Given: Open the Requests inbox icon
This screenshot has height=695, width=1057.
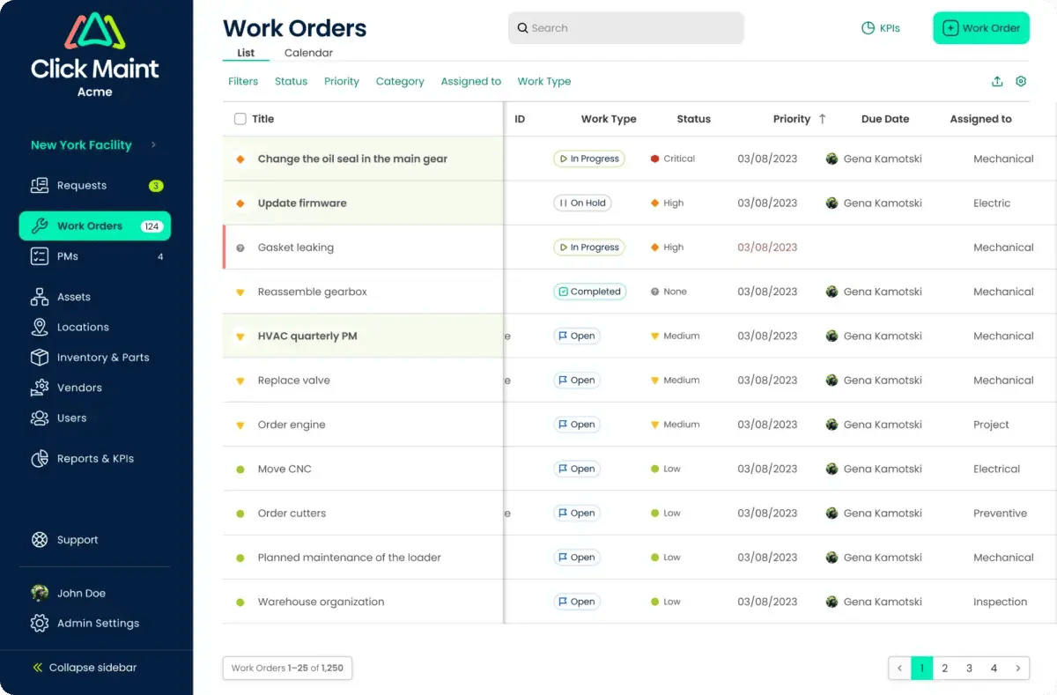Looking at the screenshot, I should tap(40, 186).
